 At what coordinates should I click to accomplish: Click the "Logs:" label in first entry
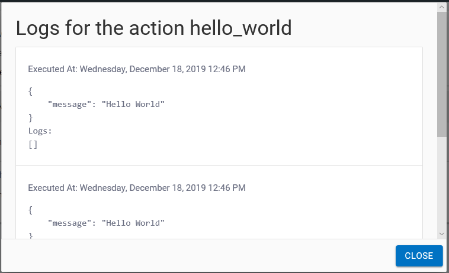[40, 131]
